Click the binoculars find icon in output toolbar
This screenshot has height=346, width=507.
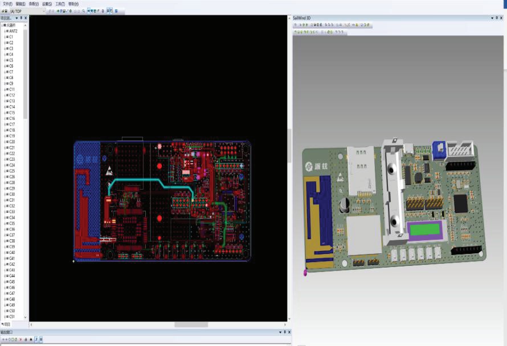tap(31, 339)
